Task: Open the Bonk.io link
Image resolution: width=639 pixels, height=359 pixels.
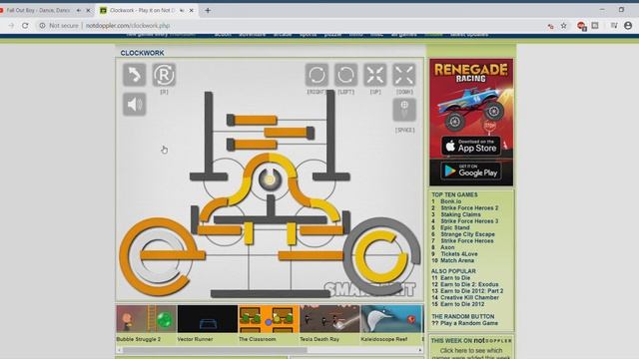Action: (x=450, y=201)
